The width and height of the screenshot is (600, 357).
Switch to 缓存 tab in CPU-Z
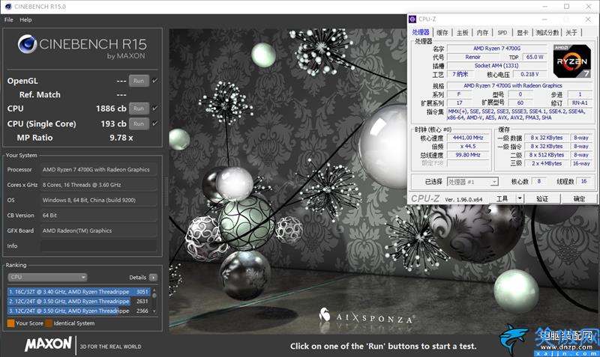(x=442, y=33)
